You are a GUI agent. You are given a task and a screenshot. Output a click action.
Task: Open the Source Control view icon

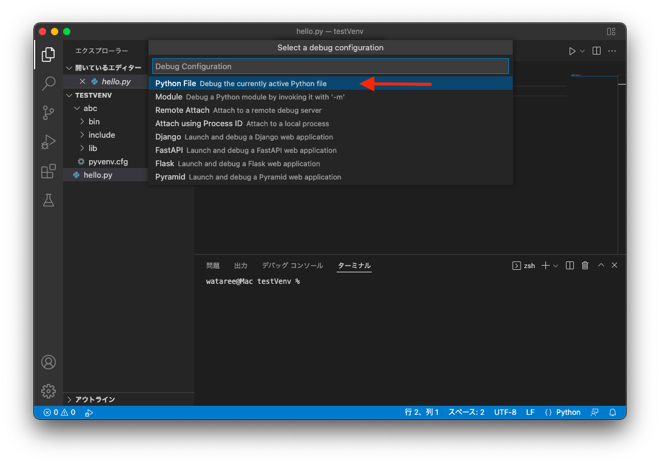(49, 112)
